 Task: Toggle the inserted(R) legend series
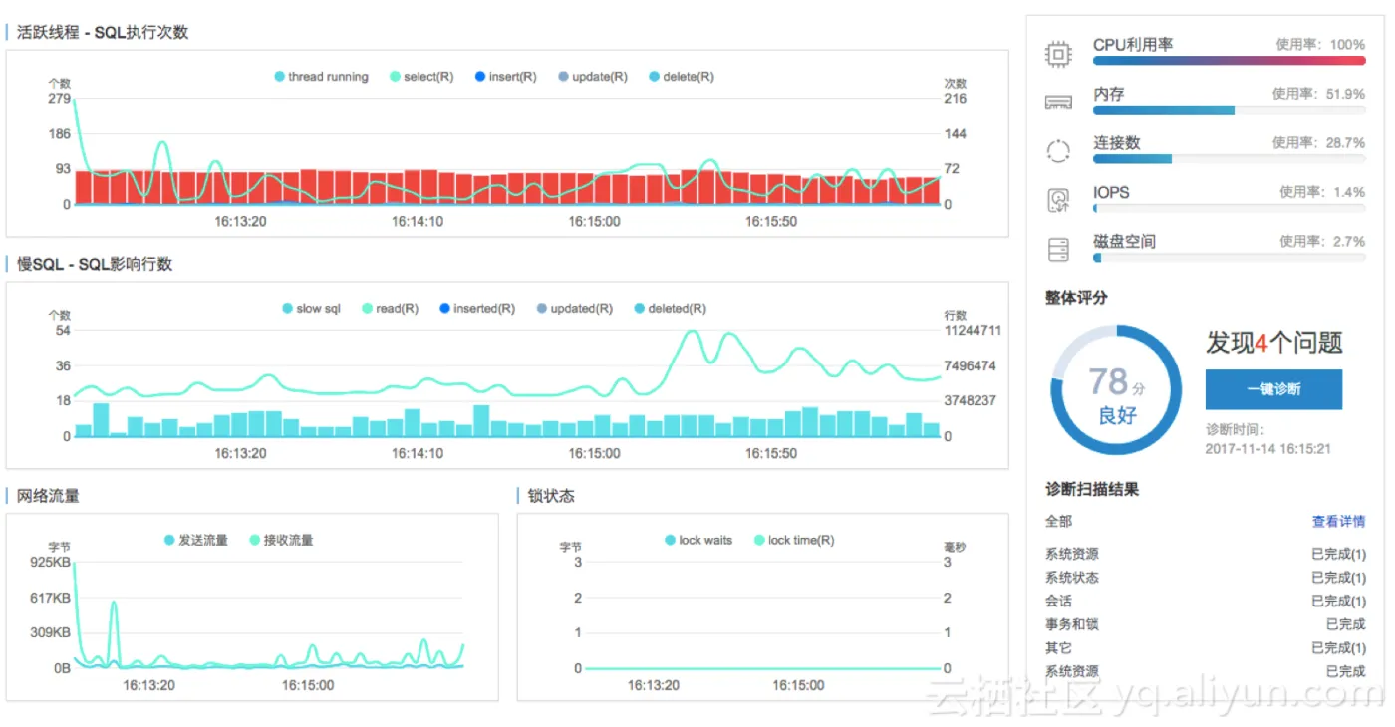[x=477, y=309]
